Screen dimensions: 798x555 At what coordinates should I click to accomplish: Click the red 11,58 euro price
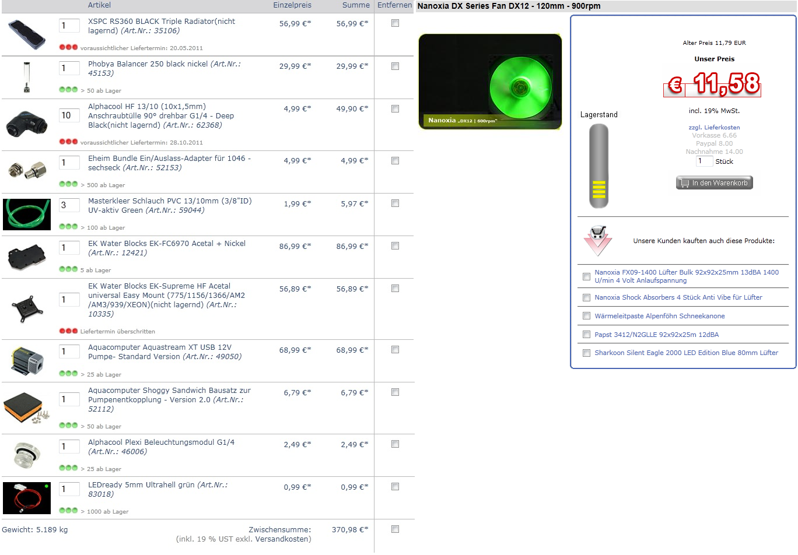coord(712,85)
